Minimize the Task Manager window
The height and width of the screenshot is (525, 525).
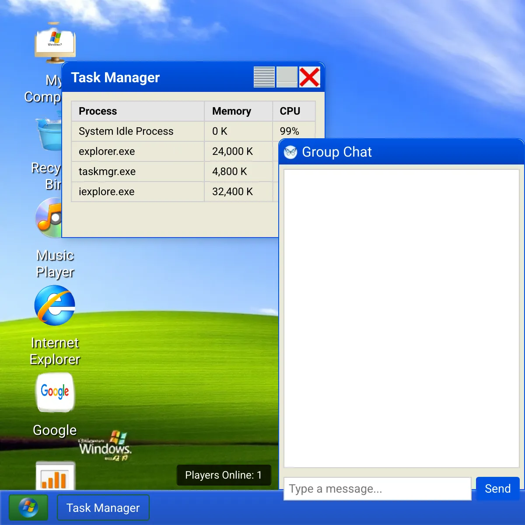pos(264,77)
